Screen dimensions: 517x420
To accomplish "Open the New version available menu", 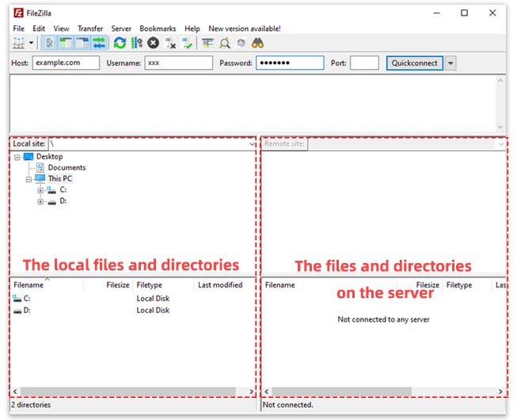I will [245, 29].
